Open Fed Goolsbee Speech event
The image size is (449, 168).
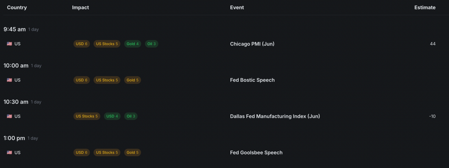(x=256, y=152)
